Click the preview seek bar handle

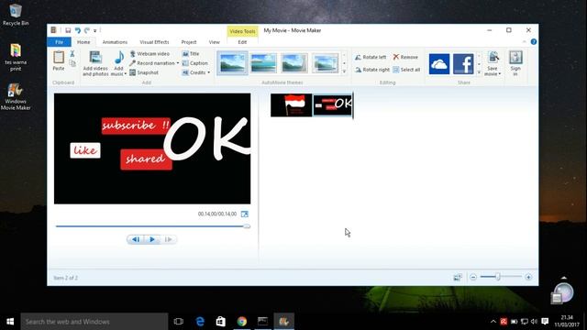247,226
